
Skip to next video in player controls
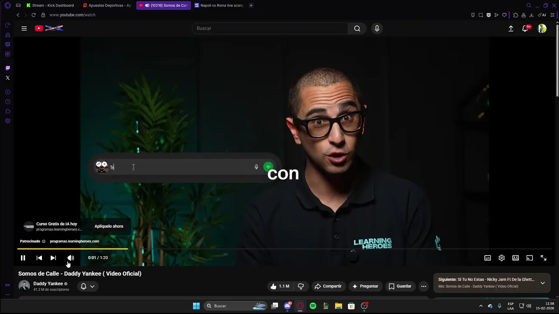pyautogui.click(x=53, y=258)
